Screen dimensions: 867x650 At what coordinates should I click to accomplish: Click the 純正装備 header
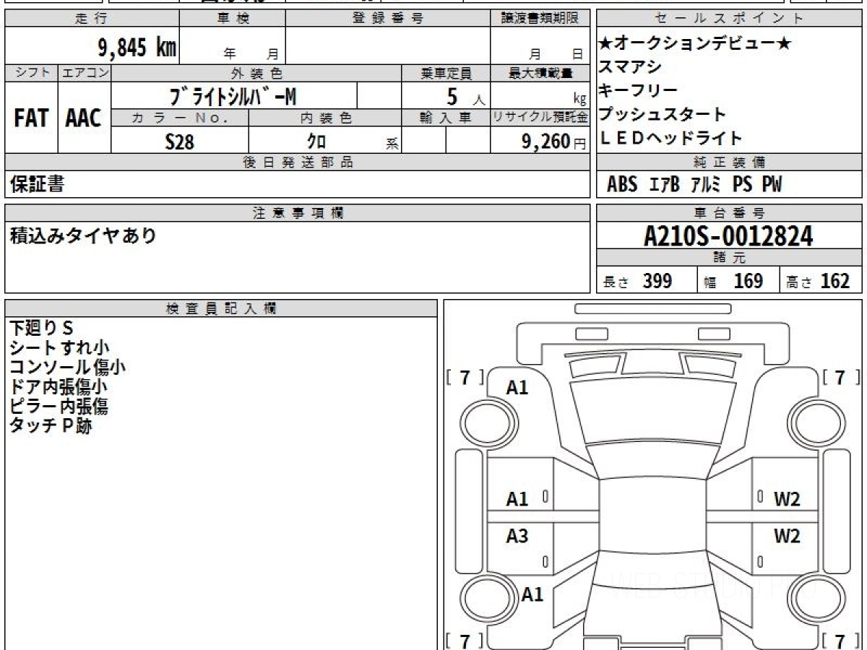[x=729, y=162]
